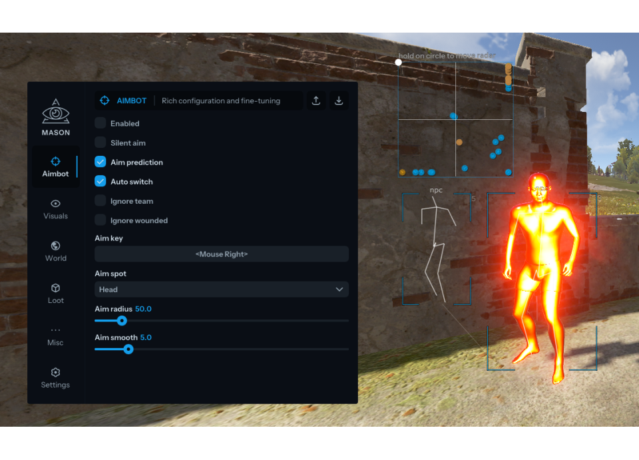Viewport: 639px width, 460px height.
Task: Toggle the Enabled checkbox
Action: [101, 123]
